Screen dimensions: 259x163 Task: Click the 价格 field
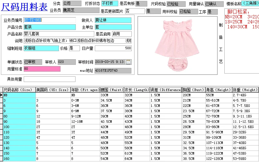74,48
